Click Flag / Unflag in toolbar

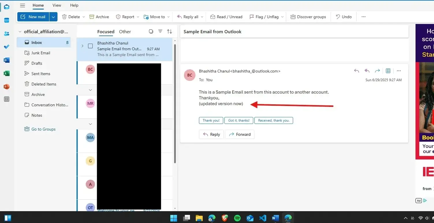pyautogui.click(x=264, y=17)
